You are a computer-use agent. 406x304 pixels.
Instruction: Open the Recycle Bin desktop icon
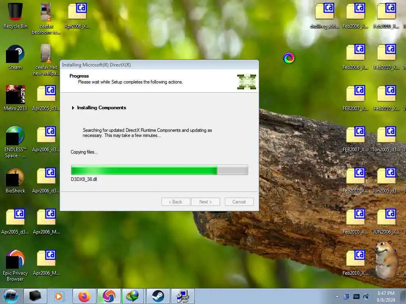15,15
